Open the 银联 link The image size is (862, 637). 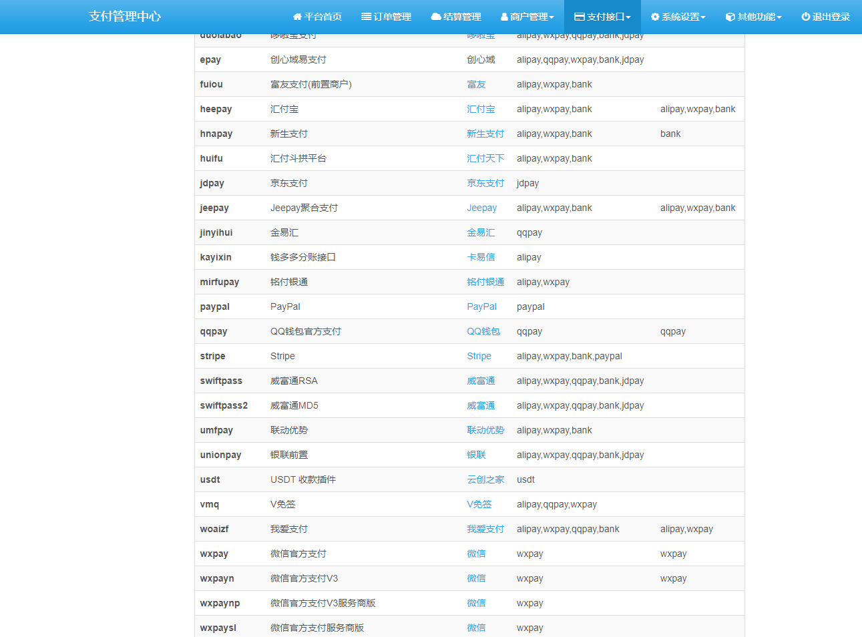[x=476, y=455]
